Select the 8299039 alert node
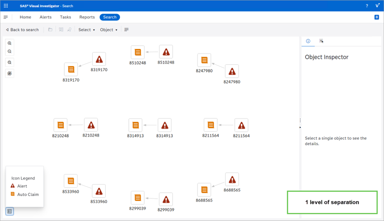Viewport: 384px width, 221px height. pos(166,199)
